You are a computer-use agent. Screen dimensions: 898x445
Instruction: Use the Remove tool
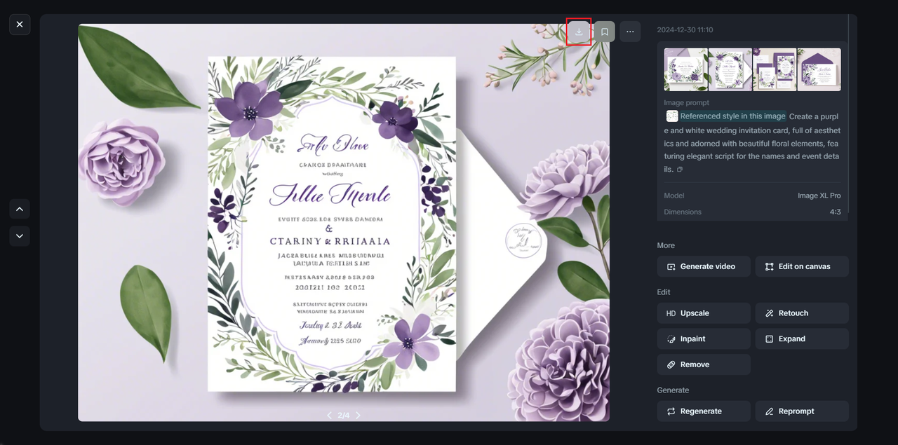(x=704, y=364)
